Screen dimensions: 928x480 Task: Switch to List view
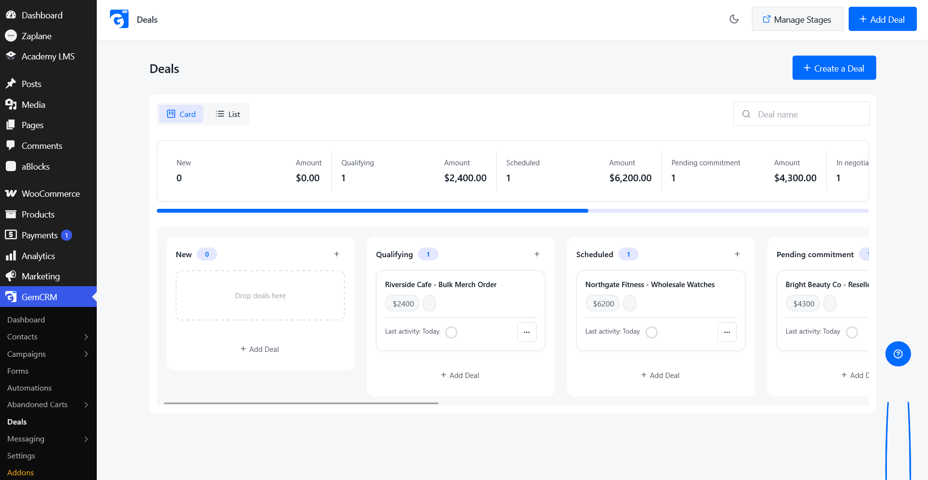[228, 114]
